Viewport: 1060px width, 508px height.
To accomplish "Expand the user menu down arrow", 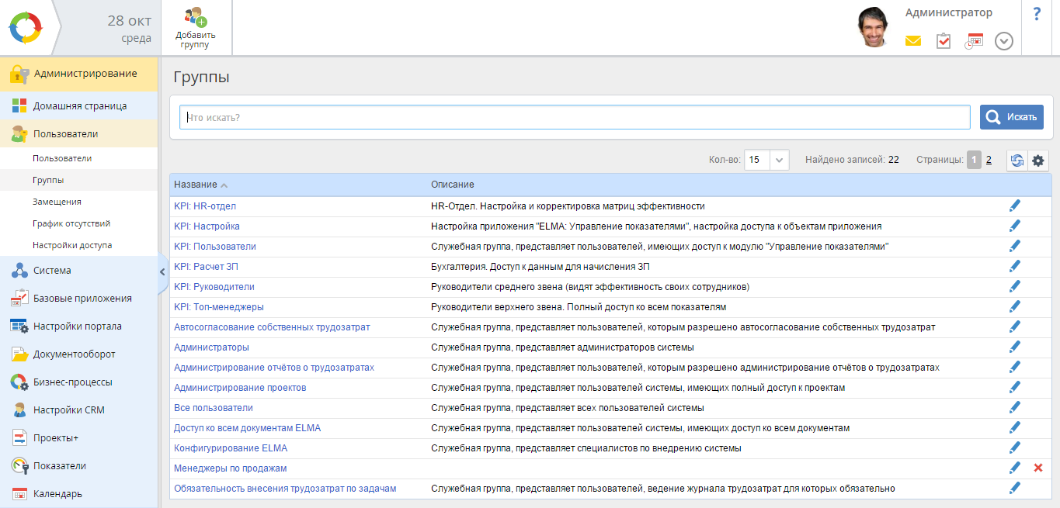I will point(1004,41).
